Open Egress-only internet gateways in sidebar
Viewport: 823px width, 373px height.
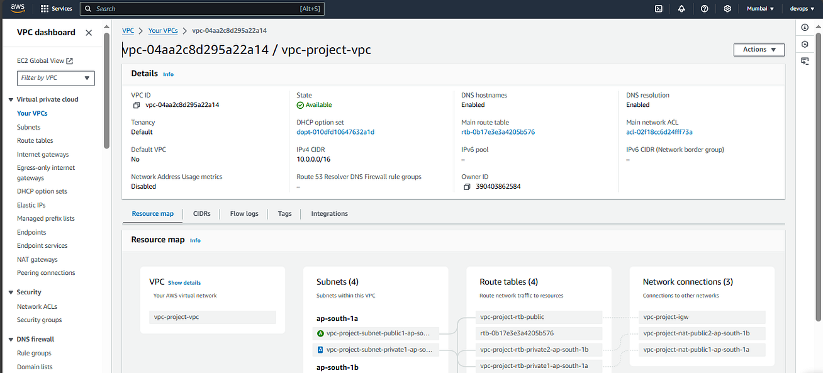pyautogui.click(x=46, y=173)
